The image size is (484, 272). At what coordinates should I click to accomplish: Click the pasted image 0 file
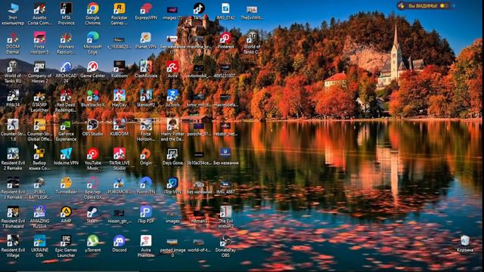click(172, 246)
